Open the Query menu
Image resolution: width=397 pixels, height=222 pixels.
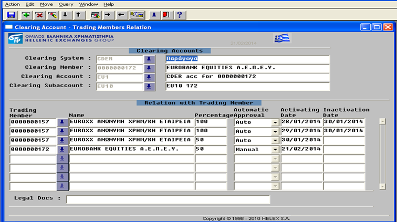coord(66,4)
